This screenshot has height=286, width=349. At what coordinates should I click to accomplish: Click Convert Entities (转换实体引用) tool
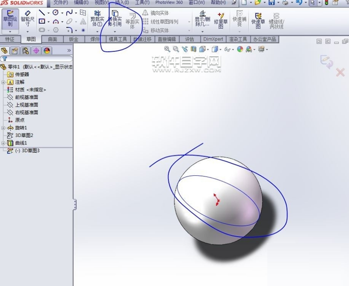(115, 18)
